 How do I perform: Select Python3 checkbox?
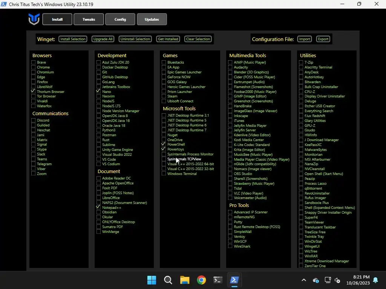click(98, 130)
